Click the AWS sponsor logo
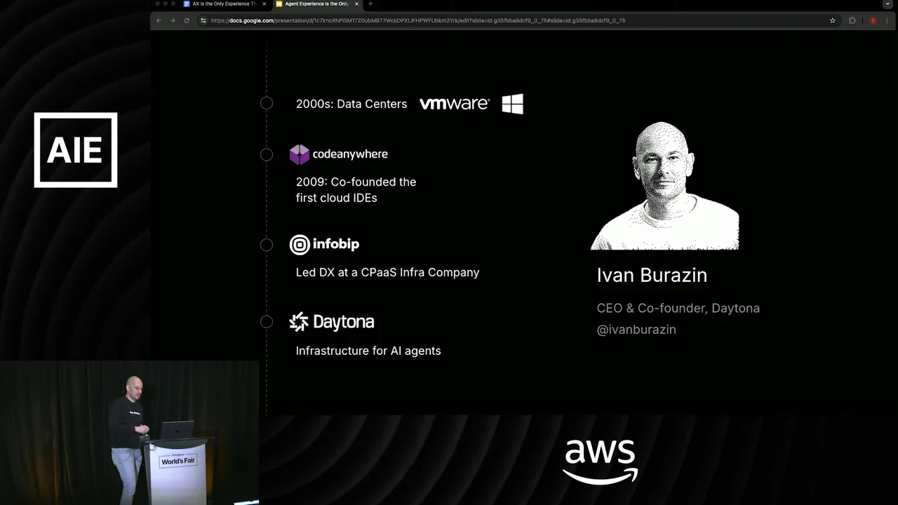 pyautogui.click(x=601, y=462)
